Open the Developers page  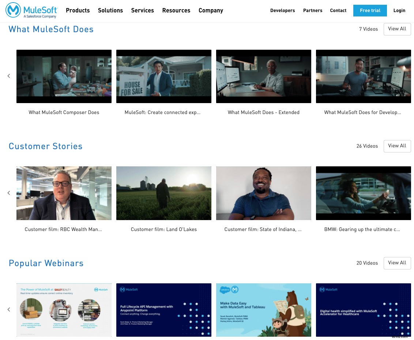pos(283,11)
